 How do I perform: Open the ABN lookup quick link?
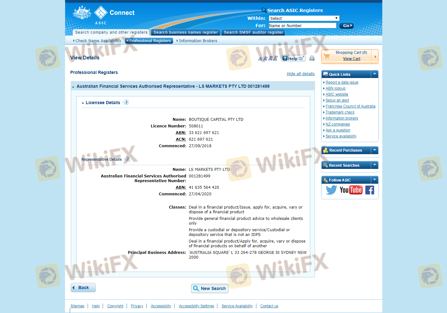[335, 88]
